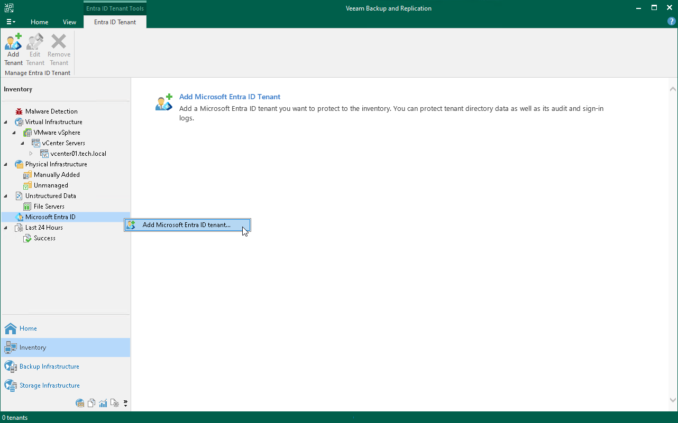Select Manually Added protection group
The image size is (678, 423).
pos(57,175)
